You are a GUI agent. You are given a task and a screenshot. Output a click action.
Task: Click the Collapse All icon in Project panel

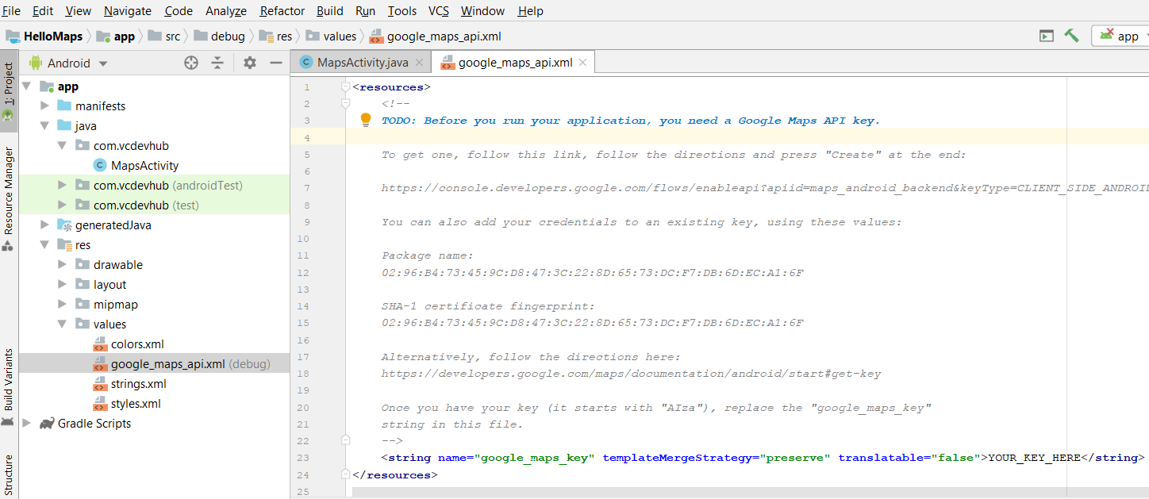(x=217, y=63)
